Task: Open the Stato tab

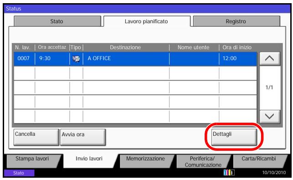Action: (57, 21)
